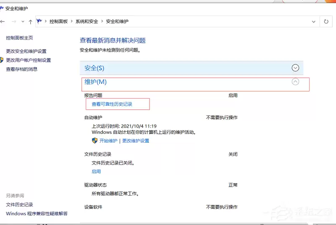Open 文件历史记录 link in sidebar
The height and width of the screenshot is (225, 336).
(x=19, y=205)
